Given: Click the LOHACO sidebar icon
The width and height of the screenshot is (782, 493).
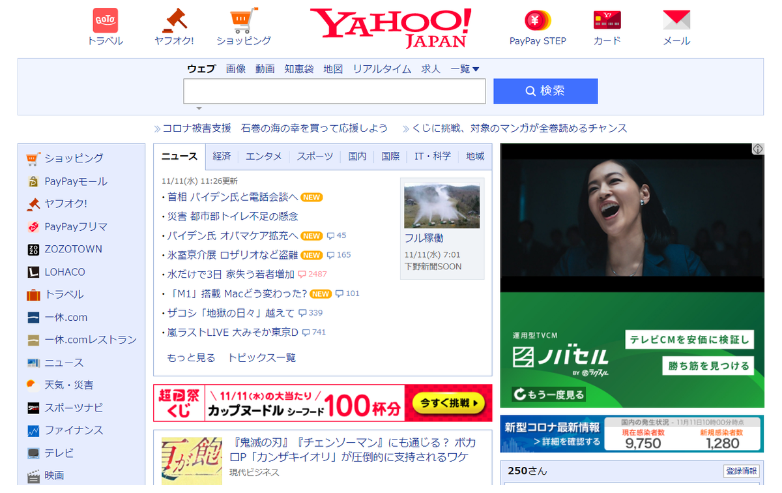Looking at the screenshot, I should click(33, 272).
